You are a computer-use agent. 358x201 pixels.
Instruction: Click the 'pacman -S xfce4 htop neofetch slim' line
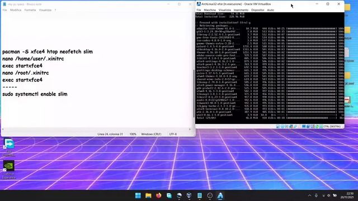point(48,52)
